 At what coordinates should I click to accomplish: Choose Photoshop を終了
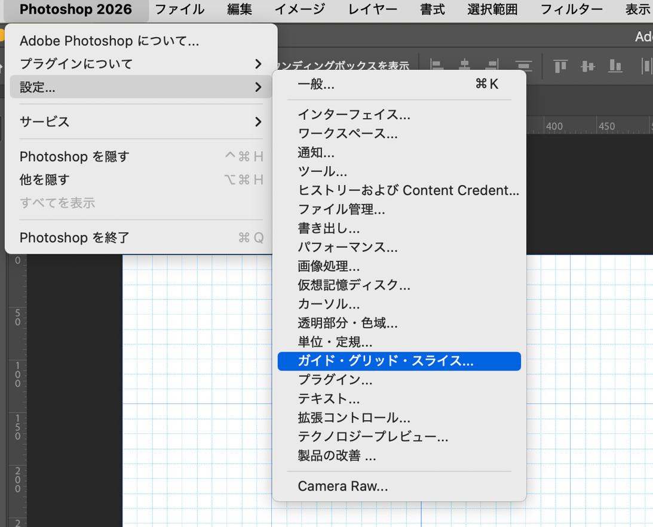pyautogui.click(x=141, y=238)
